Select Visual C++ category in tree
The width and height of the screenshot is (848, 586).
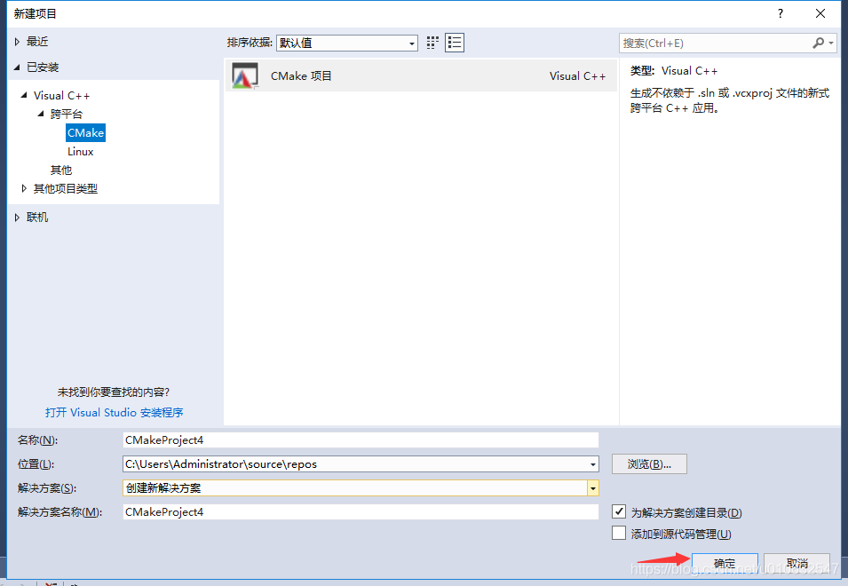pos(61,96)
